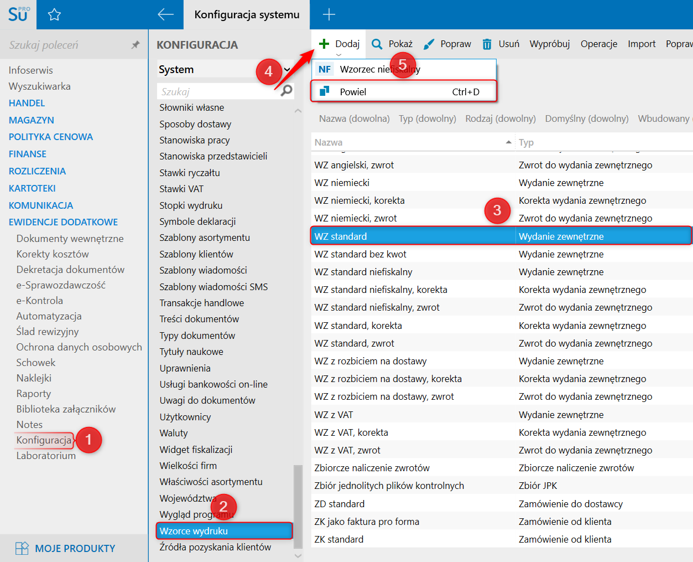
Task: Open the HANDEL module
Action: [27, 103]
